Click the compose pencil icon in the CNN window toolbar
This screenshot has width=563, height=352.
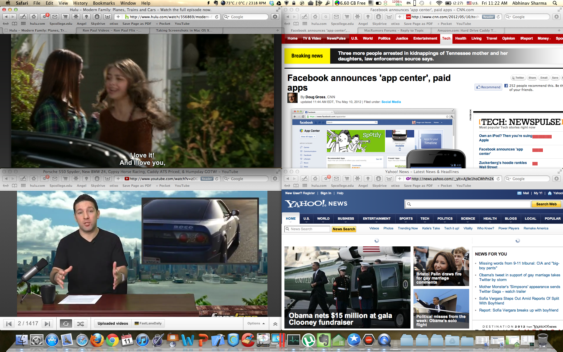pos(305,17)
